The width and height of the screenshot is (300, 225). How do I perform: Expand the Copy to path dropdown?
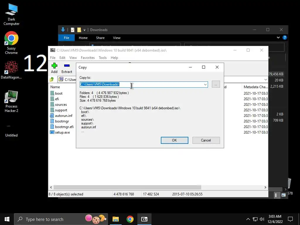point(205,84)
